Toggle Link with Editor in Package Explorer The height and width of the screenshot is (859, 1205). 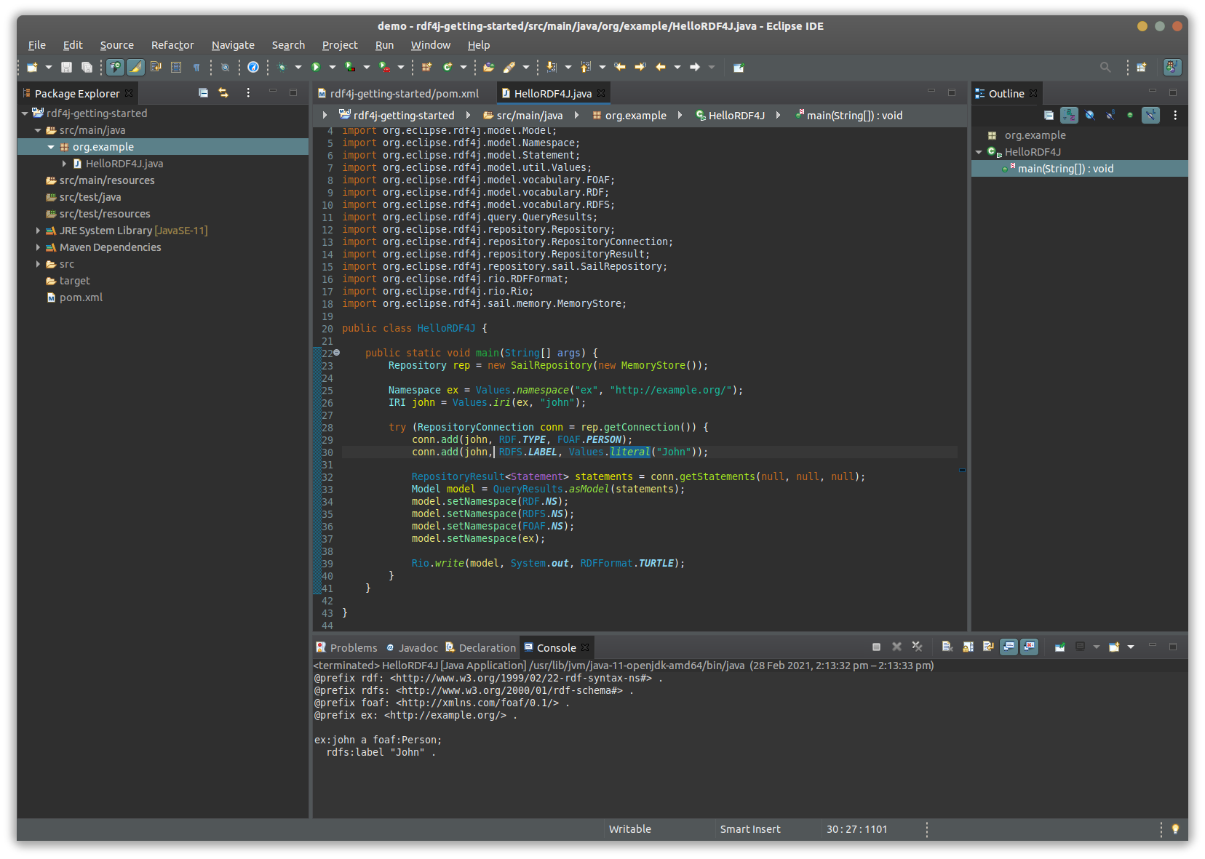click(x=223, y=93)
